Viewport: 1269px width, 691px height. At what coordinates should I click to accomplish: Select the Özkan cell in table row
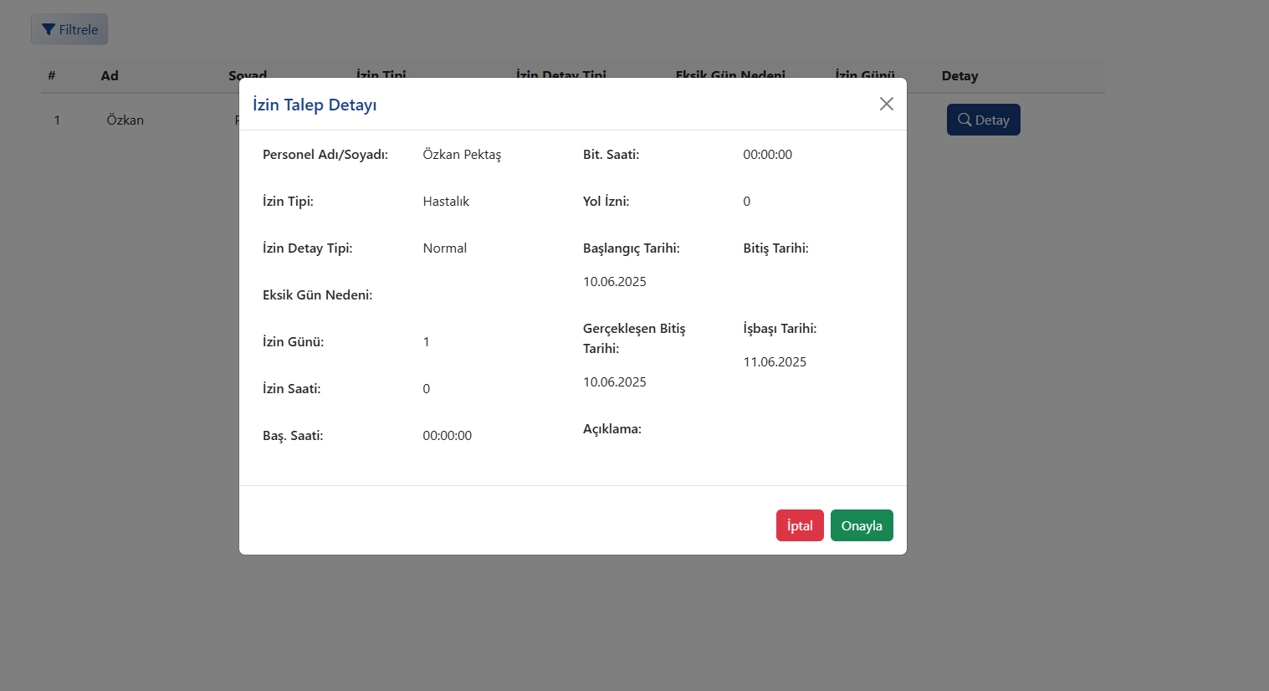125,120
